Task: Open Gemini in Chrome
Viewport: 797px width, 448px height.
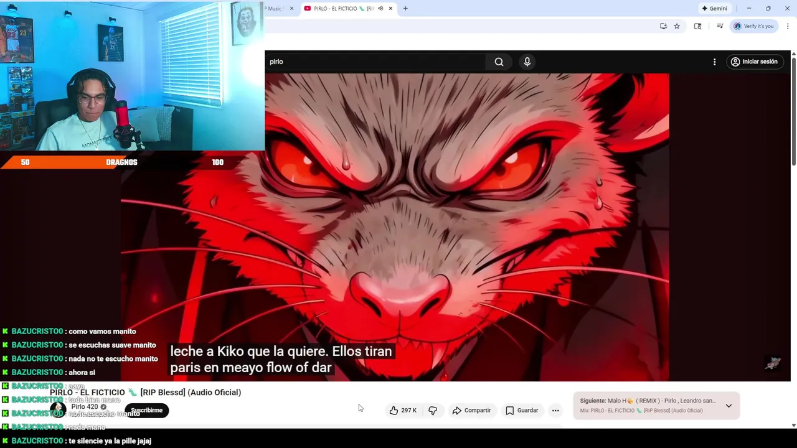Action: (714, 9)
